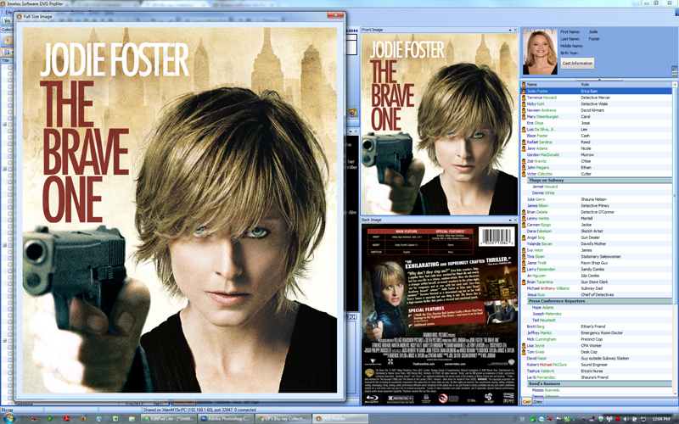Click the headshot icon beside Angel Sing

[x=524, y=237]
